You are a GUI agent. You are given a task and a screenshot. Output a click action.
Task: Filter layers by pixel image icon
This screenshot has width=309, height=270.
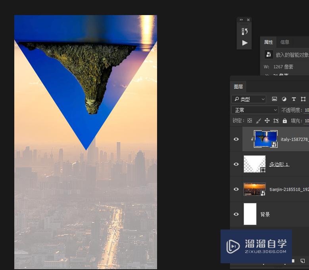274,99
